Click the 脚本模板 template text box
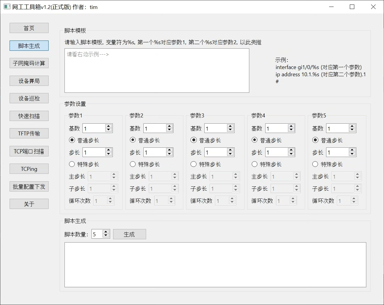This screenshot has width=384, height=305. [157, 71]
